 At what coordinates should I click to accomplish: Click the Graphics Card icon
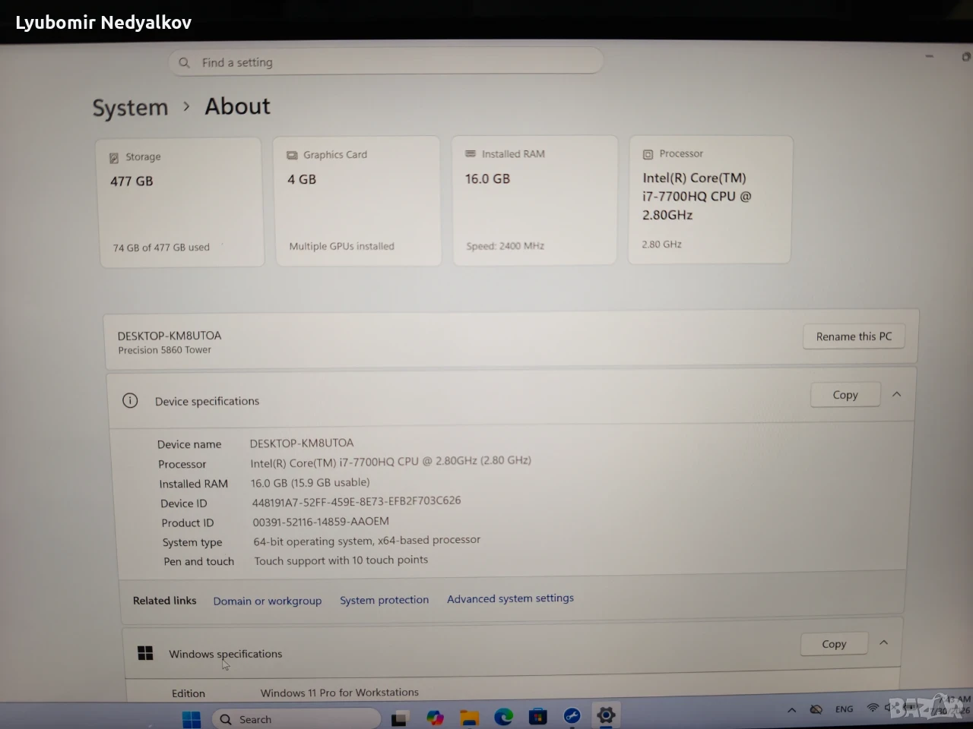(x=292, y=155)
